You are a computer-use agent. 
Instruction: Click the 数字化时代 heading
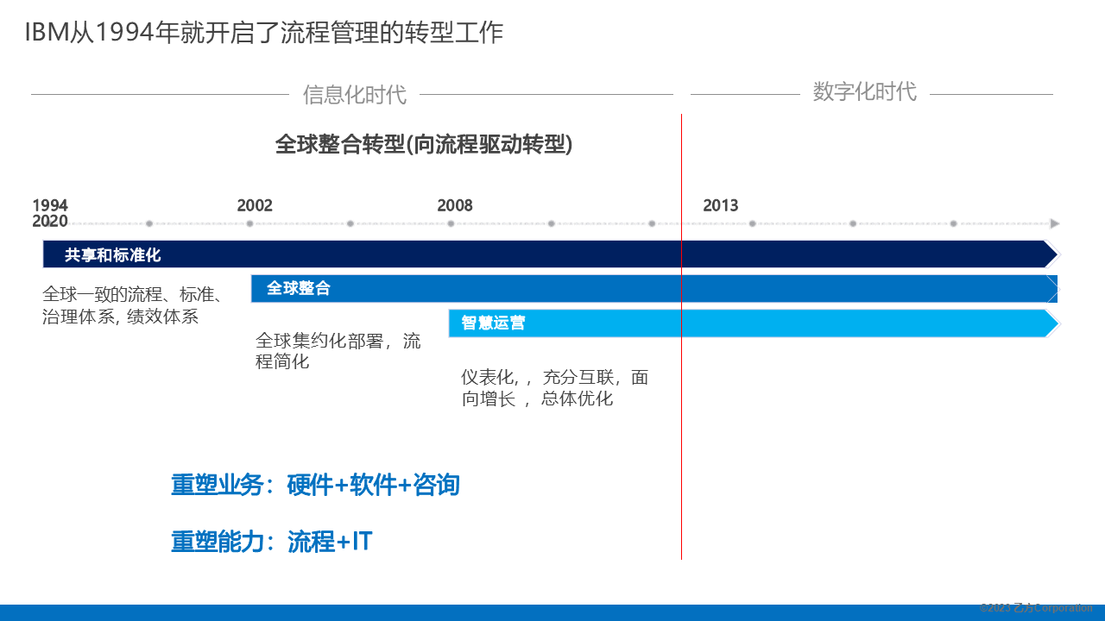(x=864, y=91)
